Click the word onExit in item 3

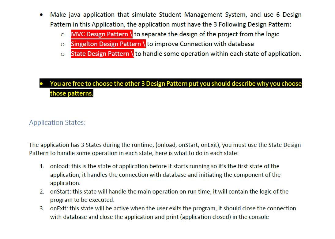pyautogui.click(x=58, y=208)
